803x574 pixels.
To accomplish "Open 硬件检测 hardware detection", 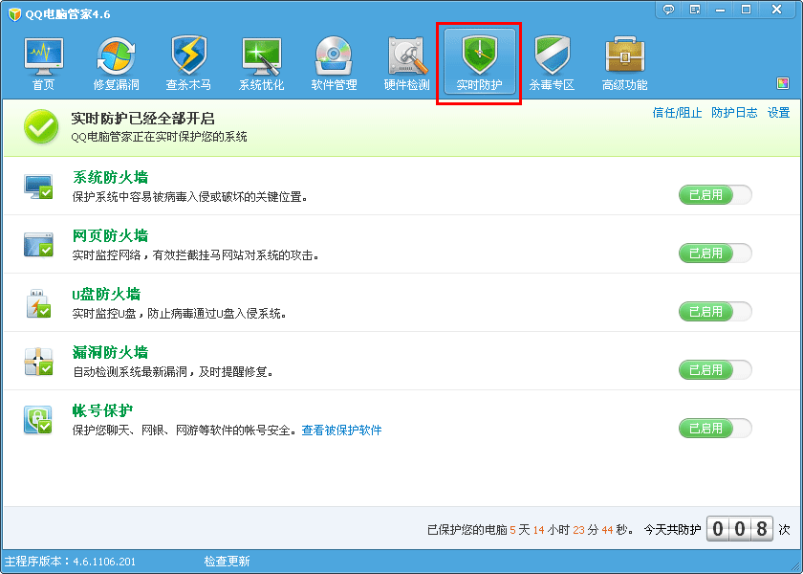I will click(406, 64).
